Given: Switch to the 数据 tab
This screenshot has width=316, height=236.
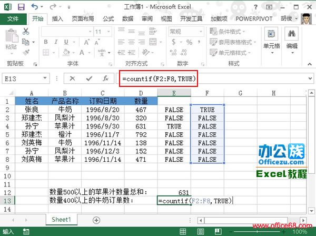Looking at the screenshot, I should [x=127, y=19].
